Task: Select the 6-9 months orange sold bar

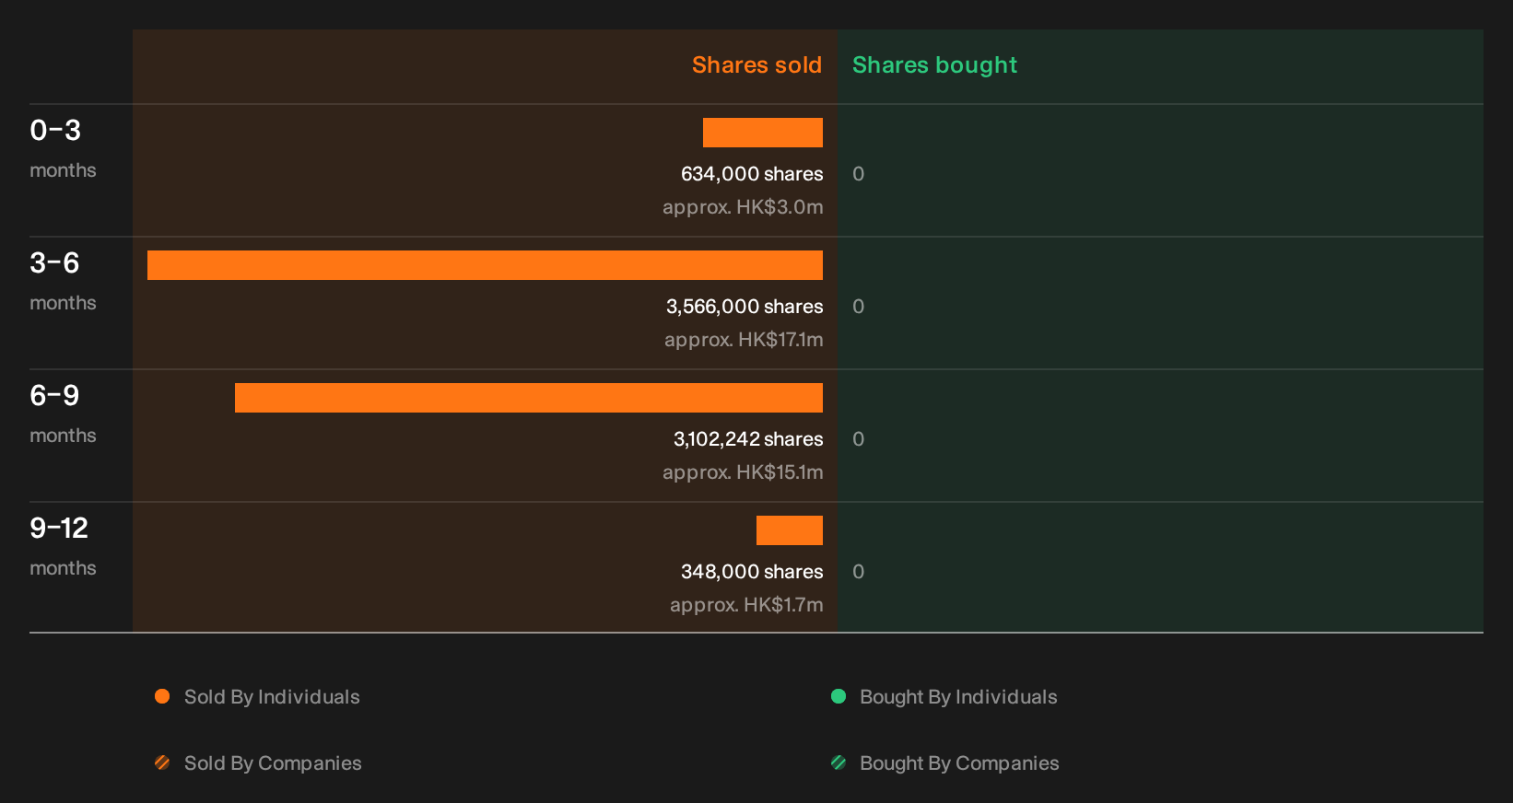Action: [x=529, y=398]
